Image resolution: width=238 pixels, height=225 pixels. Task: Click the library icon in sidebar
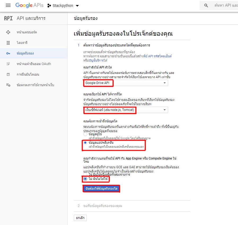click(8, 43)
